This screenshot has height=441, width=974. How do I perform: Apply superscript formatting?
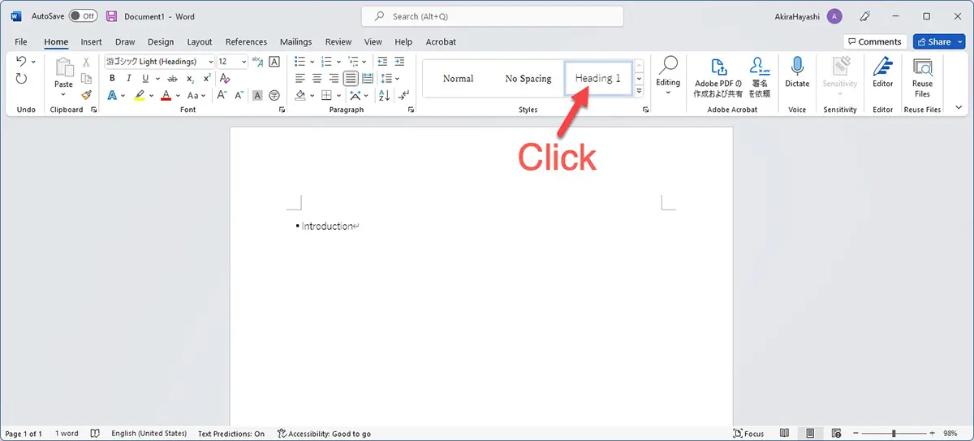(207, 78)
